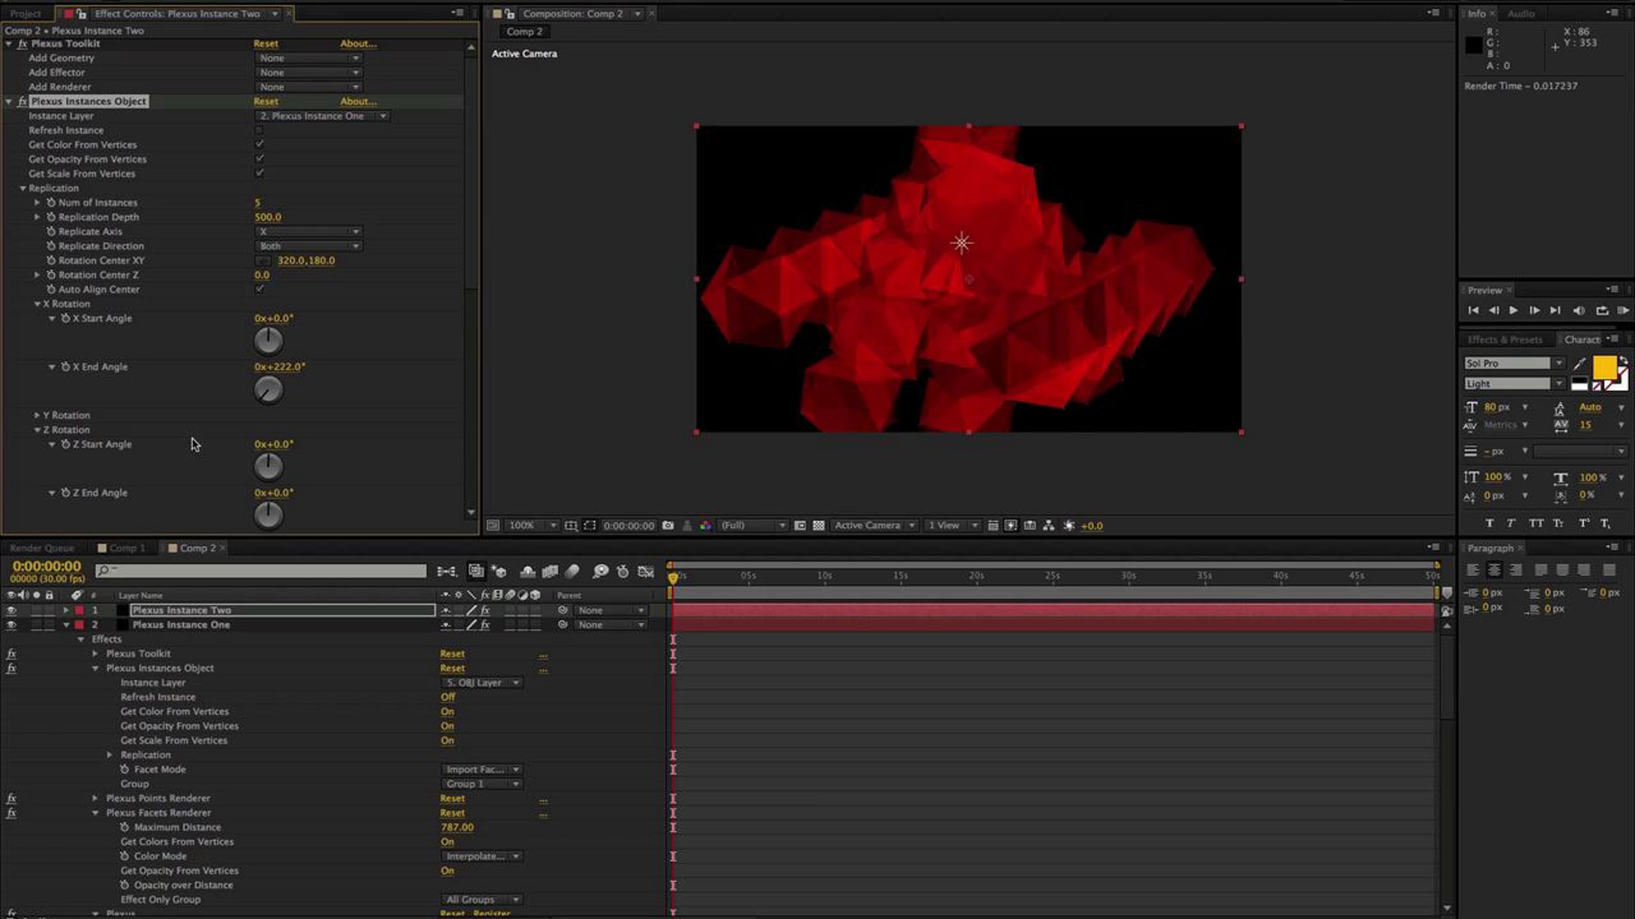Expand the Y Rotation group
The width and height of the screenshot is (1635, 919).
coord(37,415)
